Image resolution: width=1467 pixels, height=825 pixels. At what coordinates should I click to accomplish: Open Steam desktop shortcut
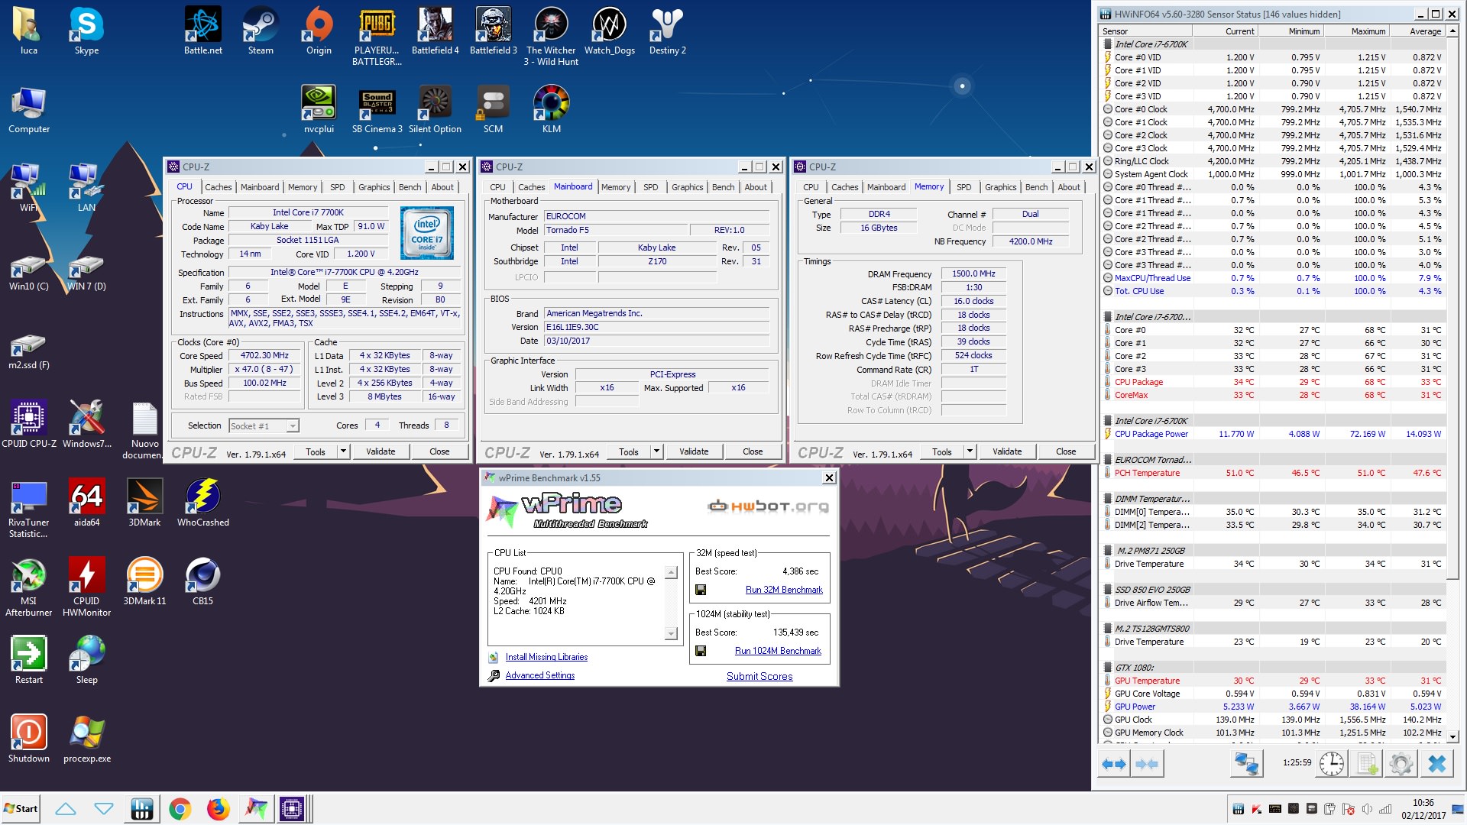click(x=261, y=31)
